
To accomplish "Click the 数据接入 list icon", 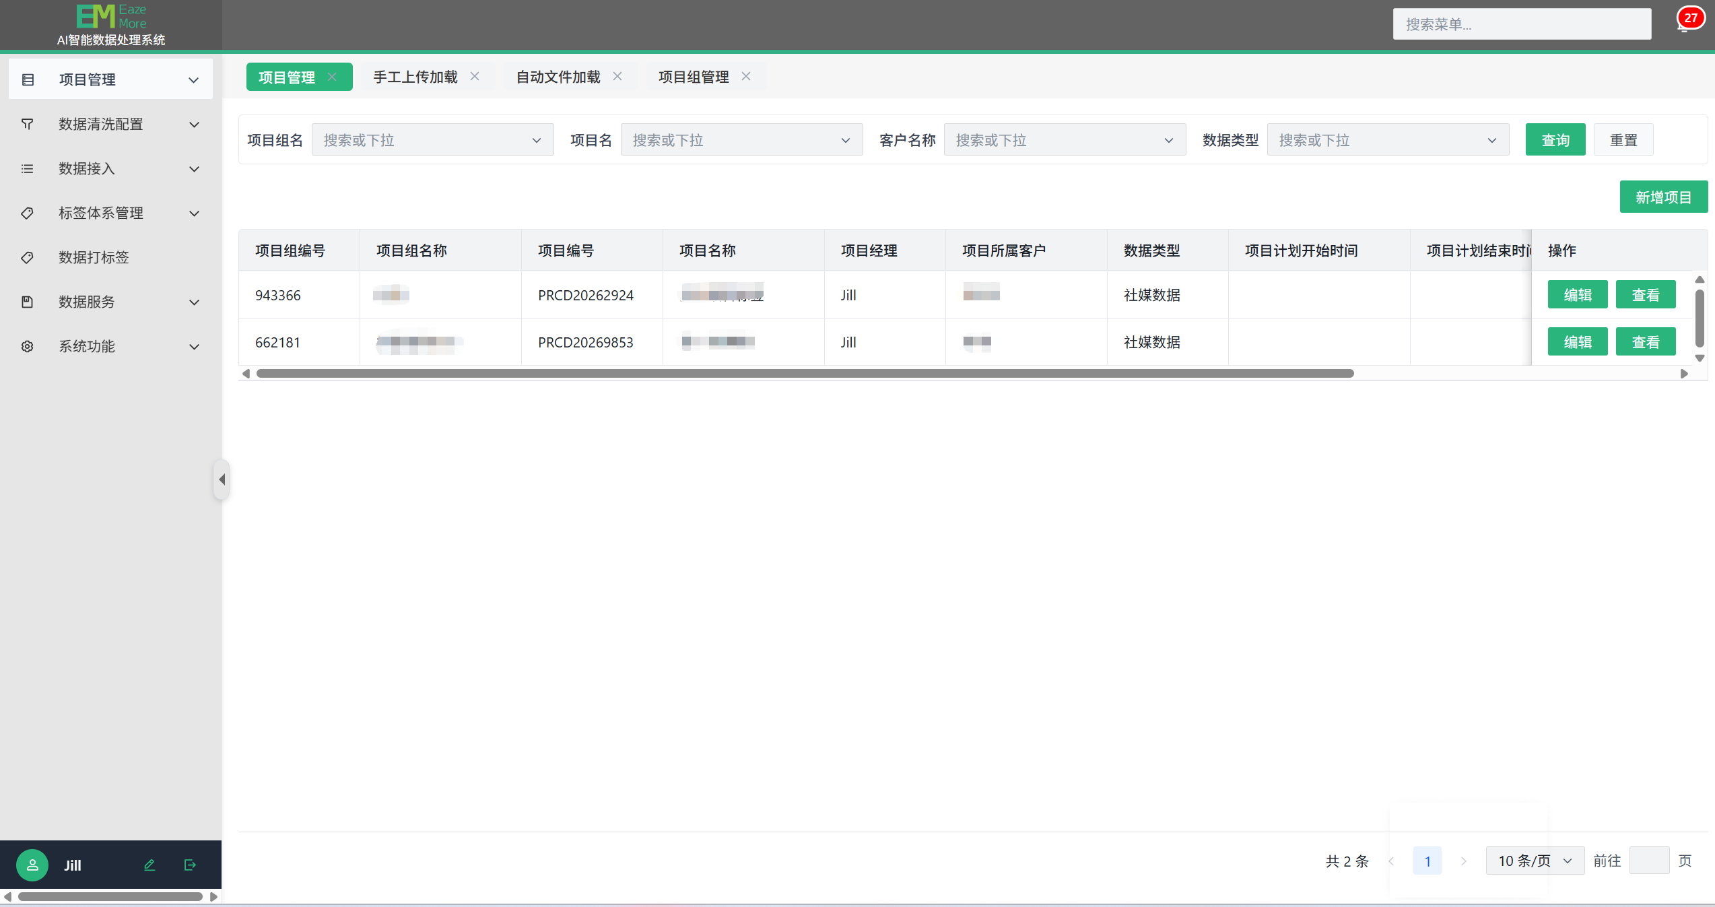I will coord(28,169).
